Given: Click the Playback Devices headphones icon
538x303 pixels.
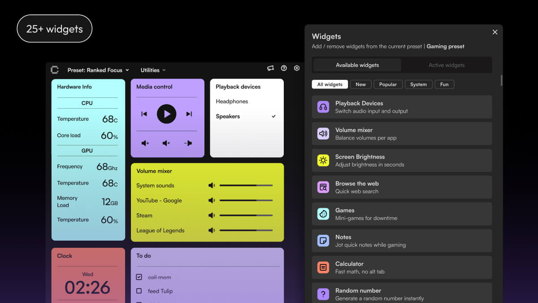Looking at the screenshot, I should pyautogui.click(x=323, y=107).
